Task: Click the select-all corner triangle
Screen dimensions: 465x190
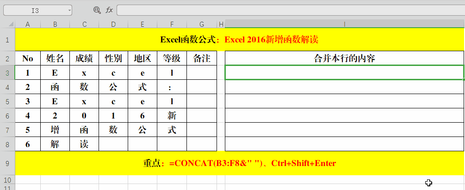Action: [11, 24]
